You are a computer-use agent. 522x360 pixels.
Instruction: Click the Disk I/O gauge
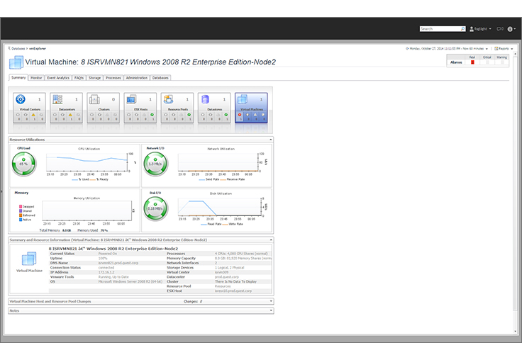[x=155, y=208]
